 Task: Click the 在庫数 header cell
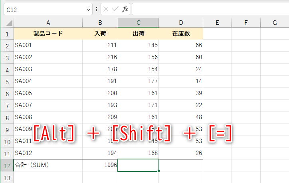[x=181, y=34]
